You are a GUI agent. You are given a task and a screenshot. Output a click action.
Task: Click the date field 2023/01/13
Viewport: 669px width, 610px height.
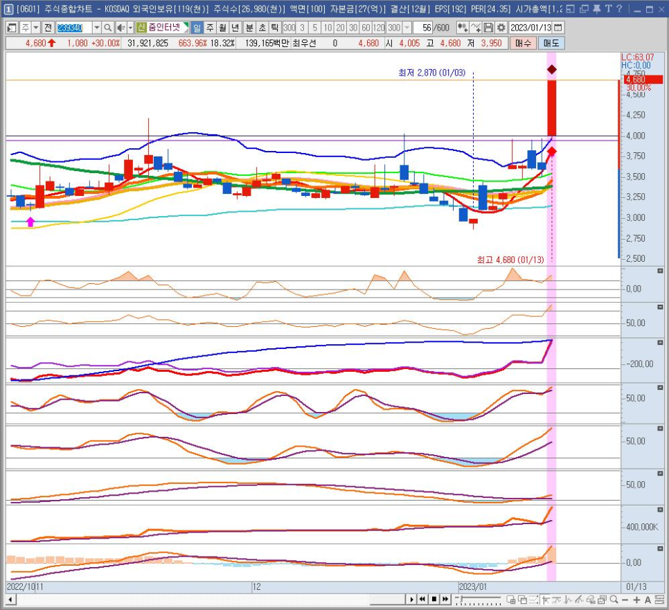531,28
